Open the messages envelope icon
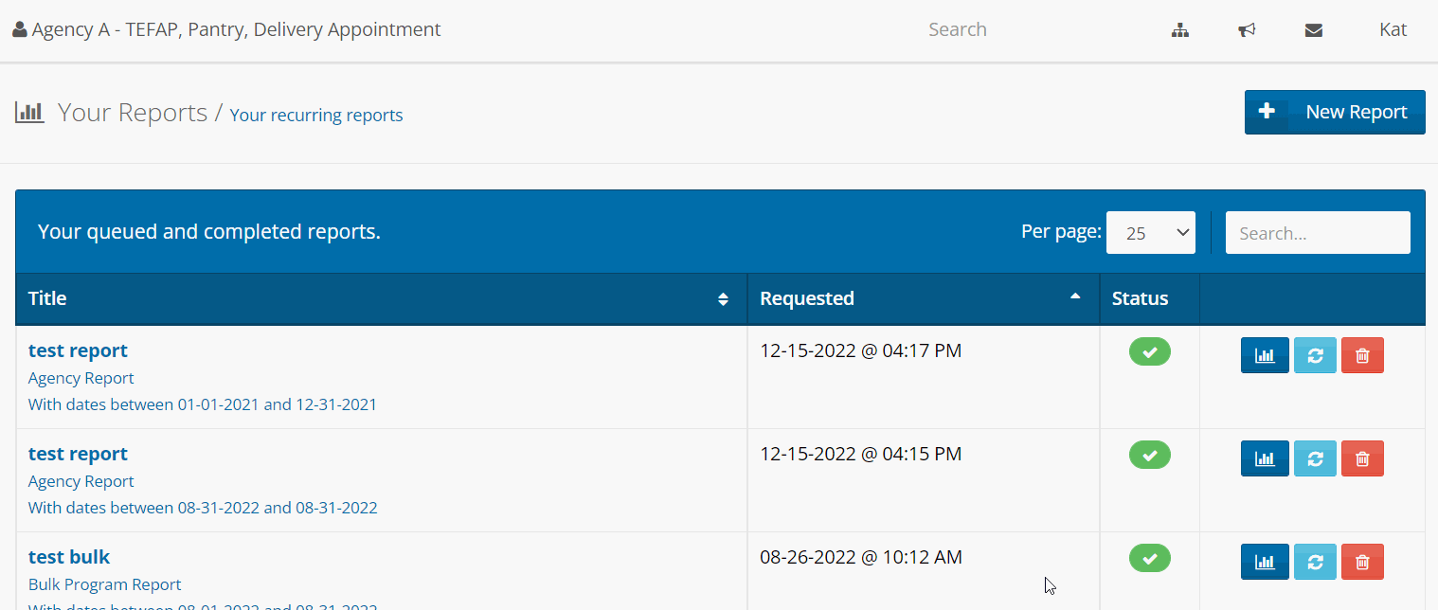This screenshot has width=1438, height=610. [1314, 29]
